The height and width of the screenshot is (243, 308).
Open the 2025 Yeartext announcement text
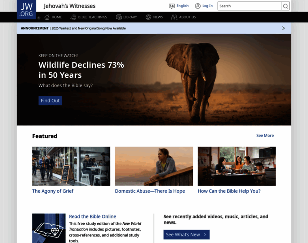[x=89, y=28]
